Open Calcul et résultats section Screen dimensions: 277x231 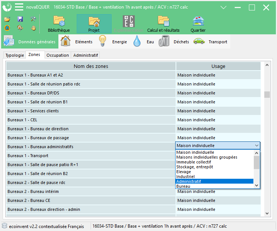coord(164,24)
